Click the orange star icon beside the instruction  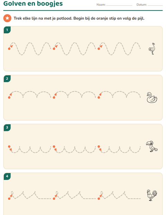(x=7, y=18)
